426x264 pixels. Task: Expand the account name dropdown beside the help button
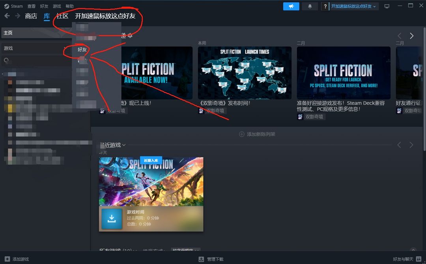tap(353, 6)
